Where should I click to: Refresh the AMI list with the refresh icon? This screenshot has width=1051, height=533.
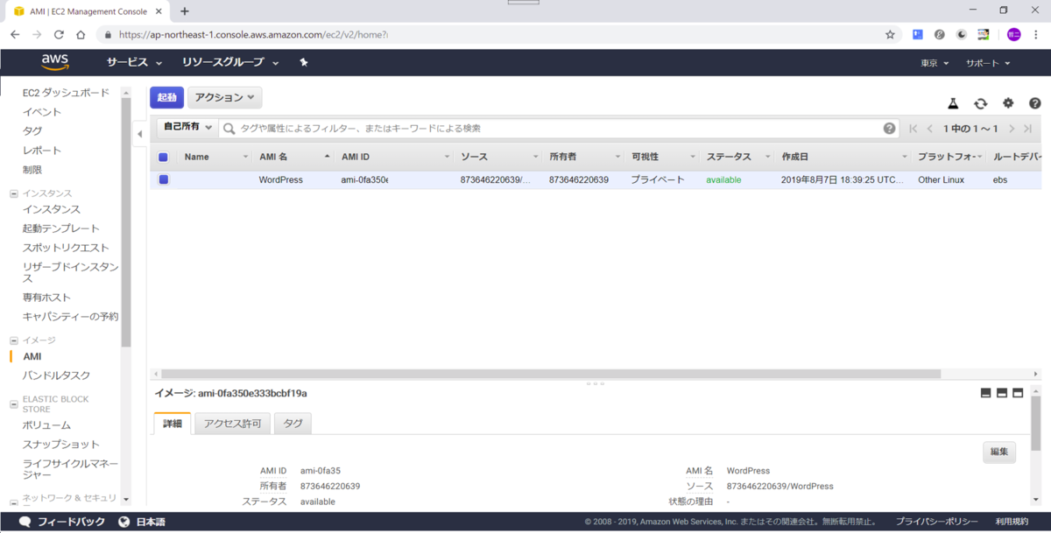click(980, 102)
